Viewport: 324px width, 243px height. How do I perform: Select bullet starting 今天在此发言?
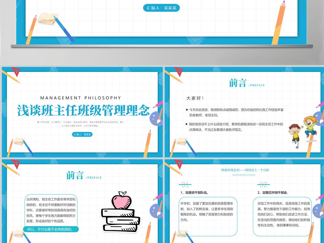click(x=234, y=112)
